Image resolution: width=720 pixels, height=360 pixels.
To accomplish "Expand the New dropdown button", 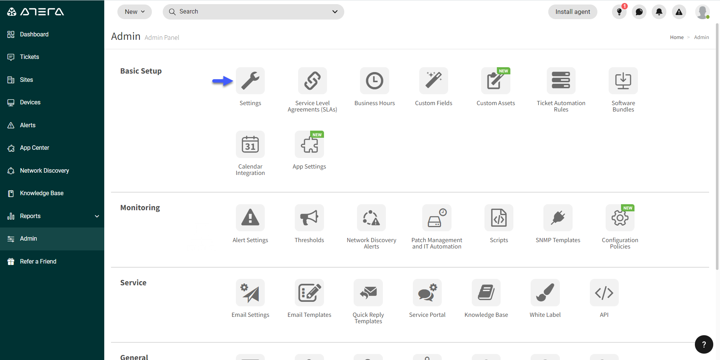I will (x=135, y=12).
